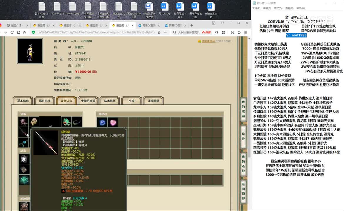Click the character portrait thumbnail
344x211 pixels.
click(30, 51)
